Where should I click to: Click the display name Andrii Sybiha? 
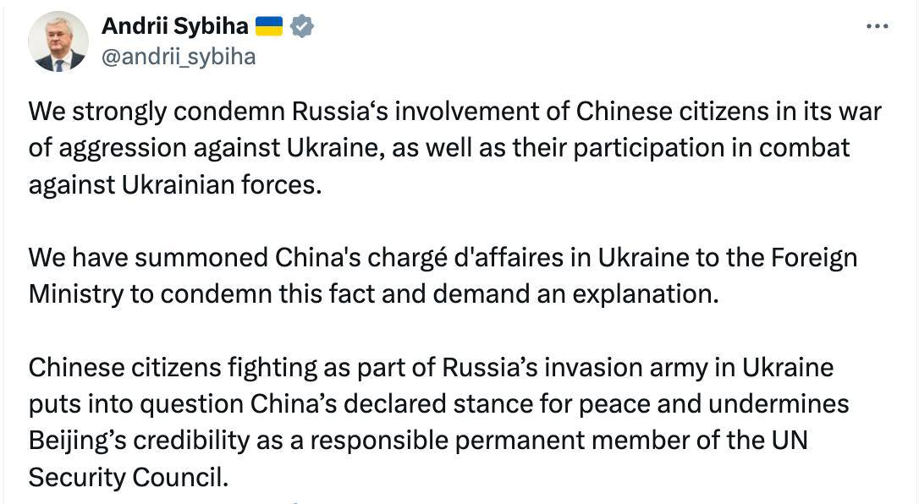[174, 26]
